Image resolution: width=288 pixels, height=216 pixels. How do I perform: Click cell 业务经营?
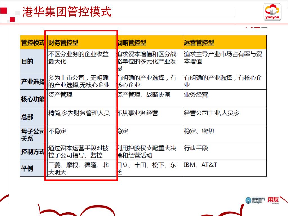[x=225, y=99]
